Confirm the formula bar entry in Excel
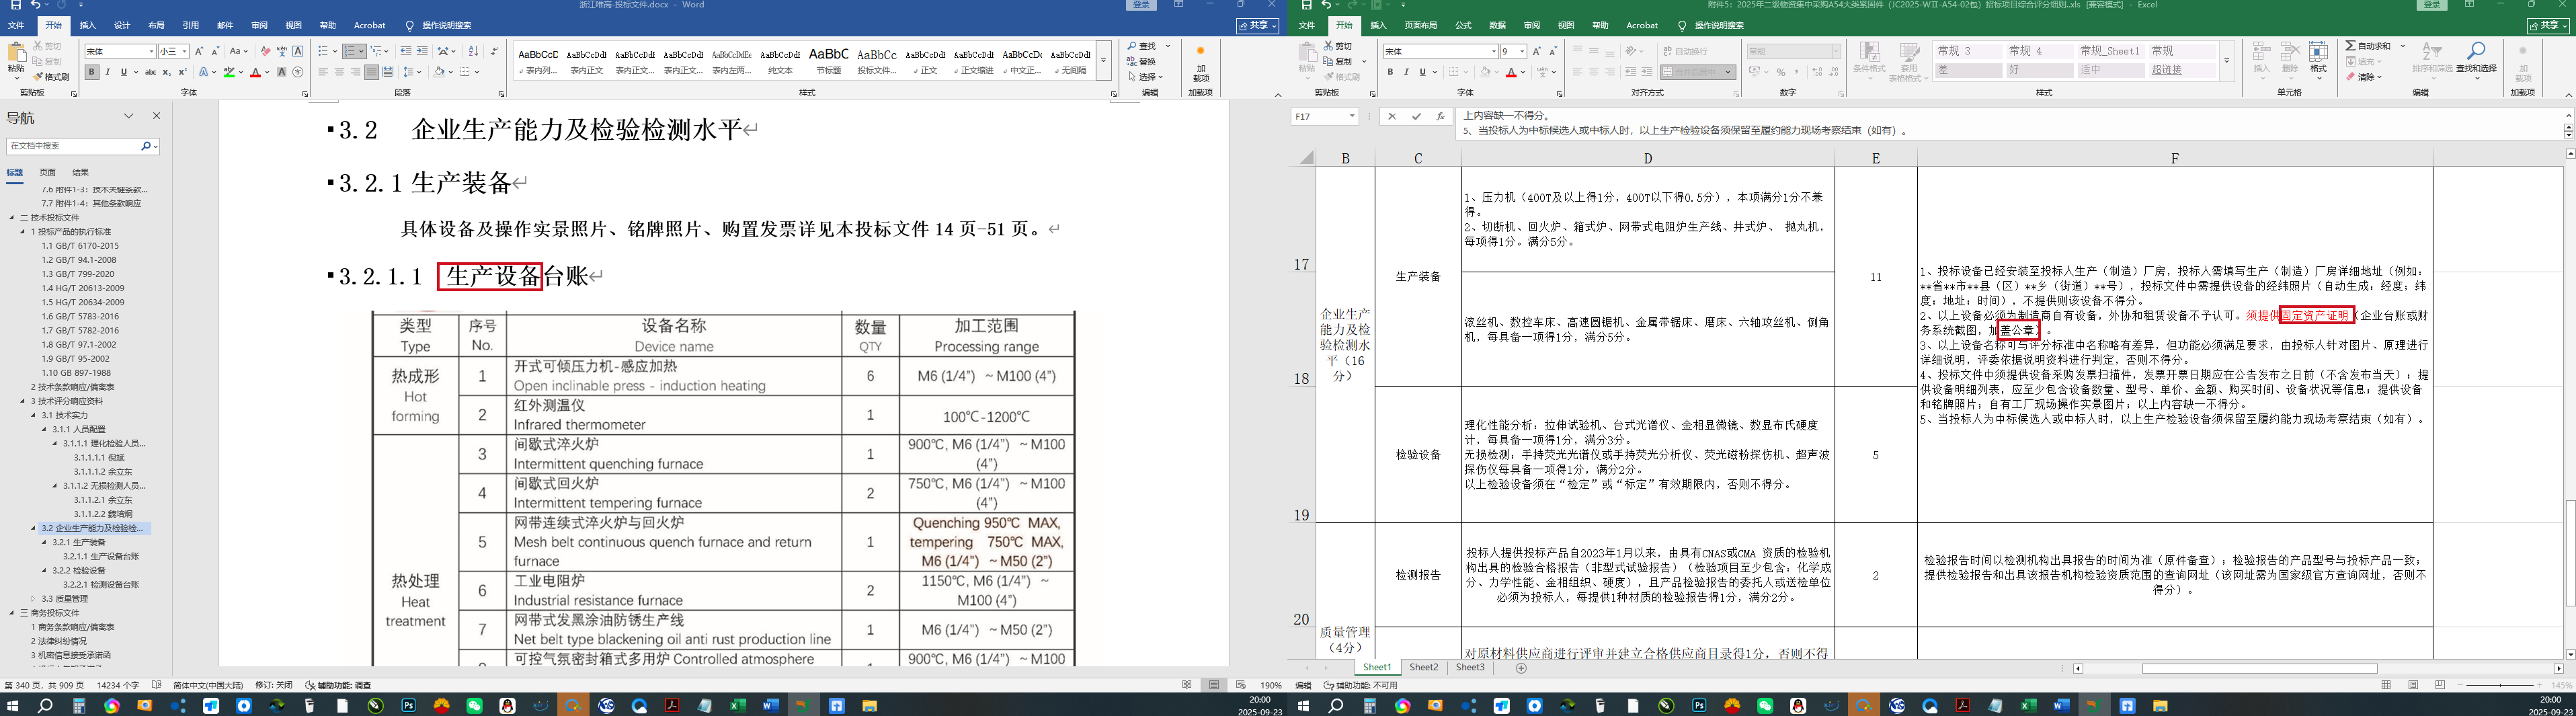 [x=1416, y=117]
